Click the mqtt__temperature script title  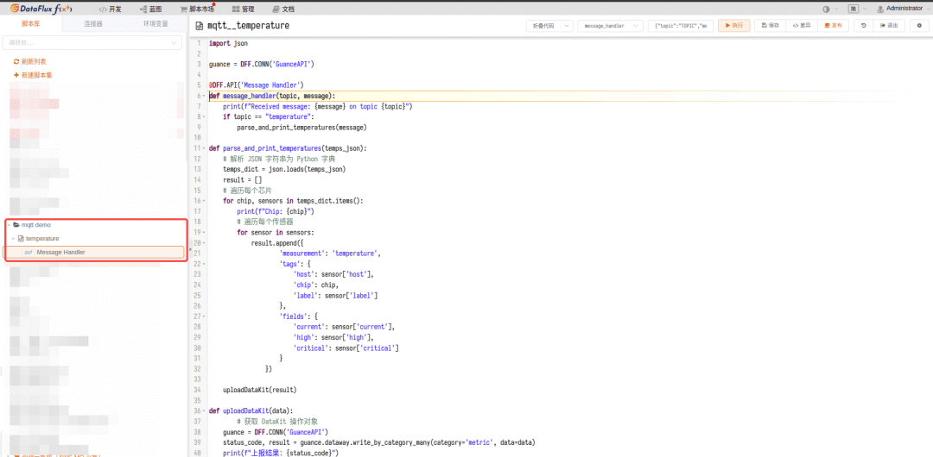click(x=249, y=26)
